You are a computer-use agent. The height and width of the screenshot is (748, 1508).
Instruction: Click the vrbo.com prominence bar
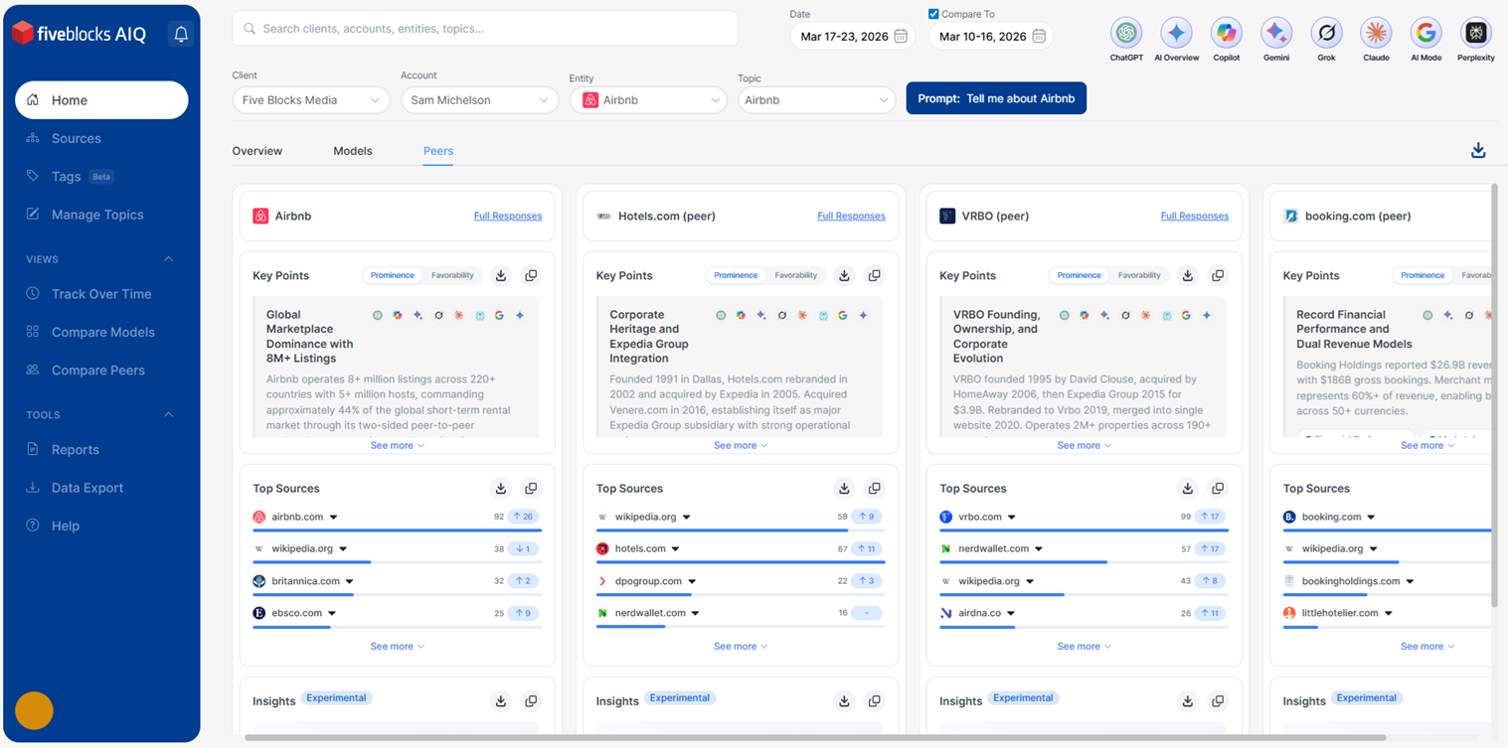pos(1084,530)
